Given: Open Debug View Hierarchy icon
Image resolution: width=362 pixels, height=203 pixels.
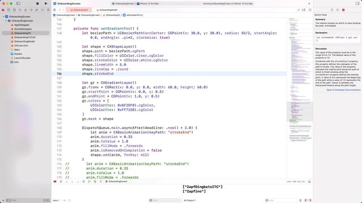Looking at the screenshot, I should 84,182.
